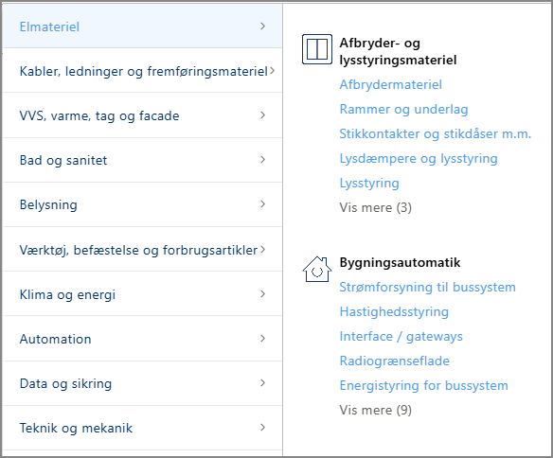Click the chevron icon for Klima og energi
This screenshot has width=553, height=458.
coord(262,294)
